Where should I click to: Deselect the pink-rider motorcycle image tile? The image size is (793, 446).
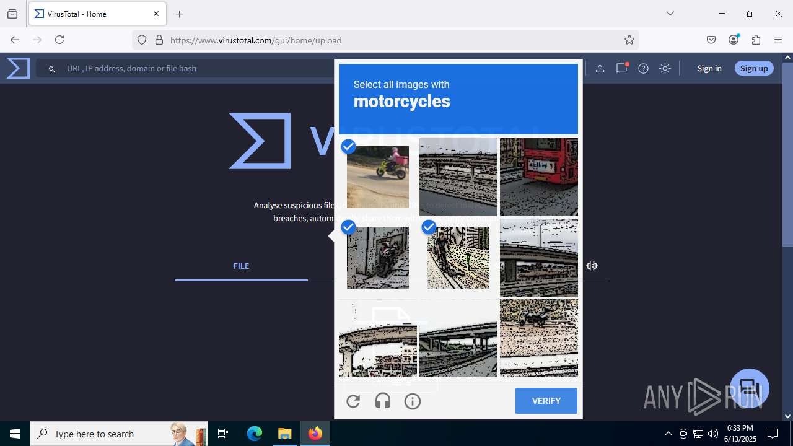click(378, 177)
